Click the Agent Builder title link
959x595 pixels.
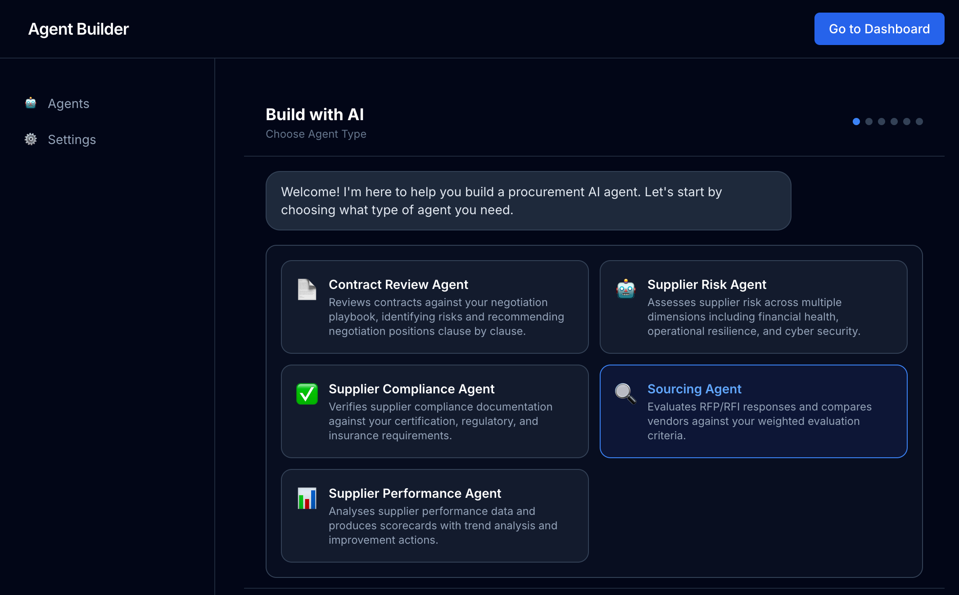[78, 29]
